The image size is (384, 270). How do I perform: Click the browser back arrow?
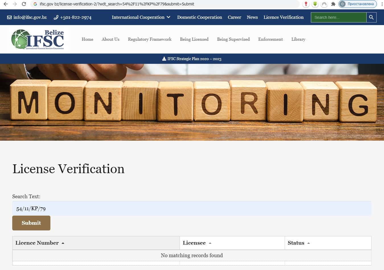point(6,4)
